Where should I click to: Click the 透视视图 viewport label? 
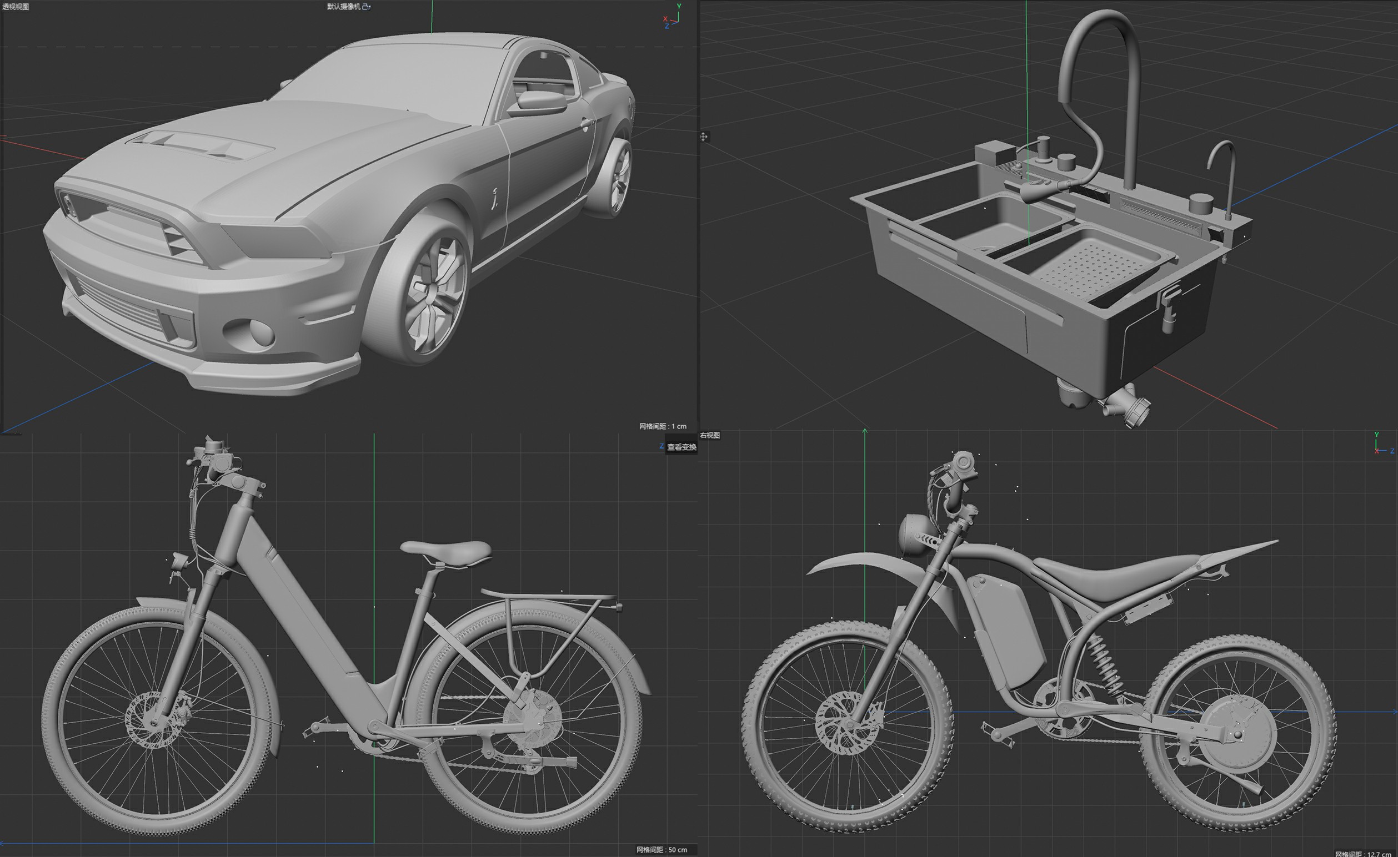point(16,7)
